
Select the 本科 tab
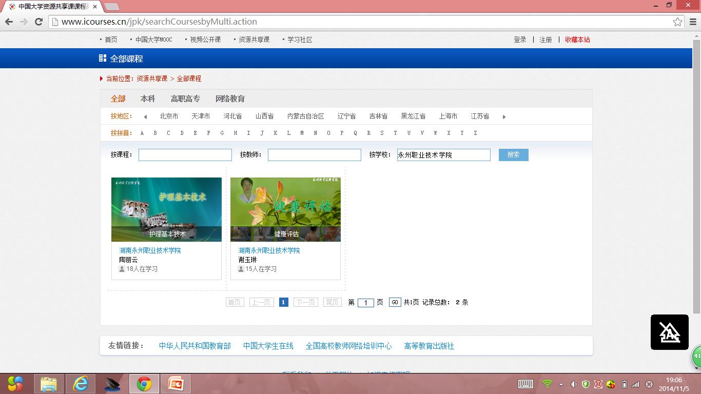click(x=148, y=98)
